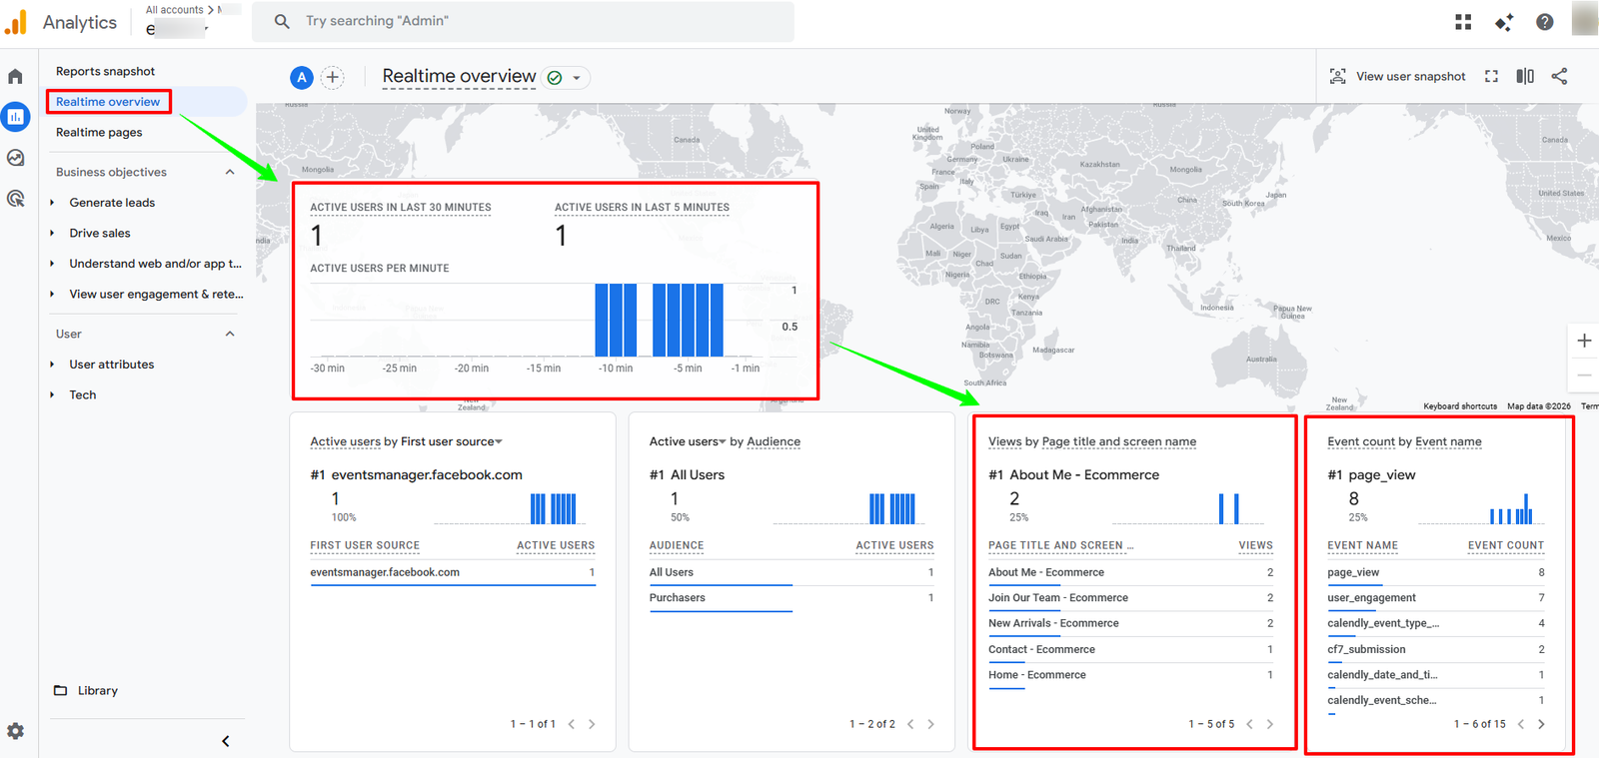Toggle the full screen map icon
Viewport: 1599px width, 758px height.
1491,76
